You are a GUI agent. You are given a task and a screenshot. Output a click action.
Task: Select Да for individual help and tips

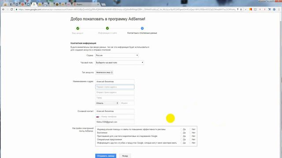[x=182, y=129]
